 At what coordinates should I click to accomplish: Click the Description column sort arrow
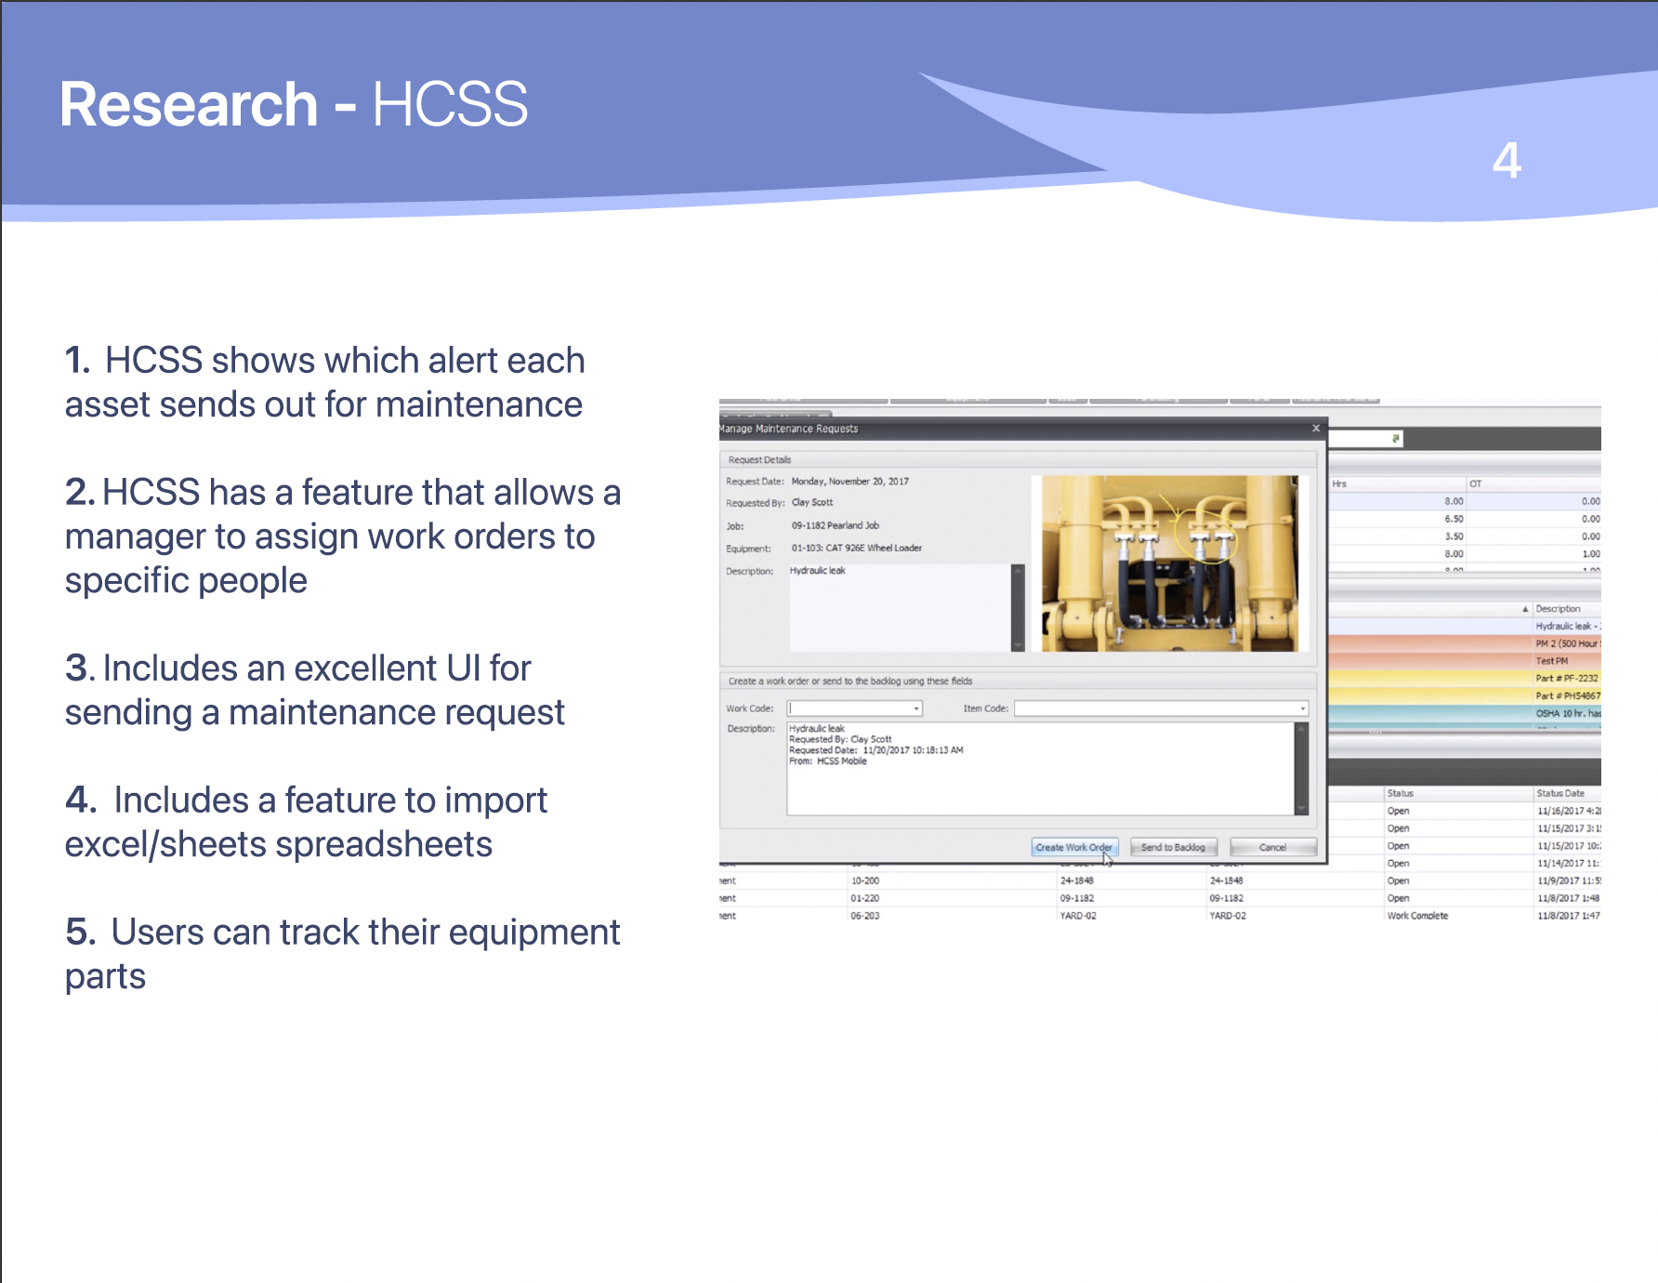(x=1525, y=609)
